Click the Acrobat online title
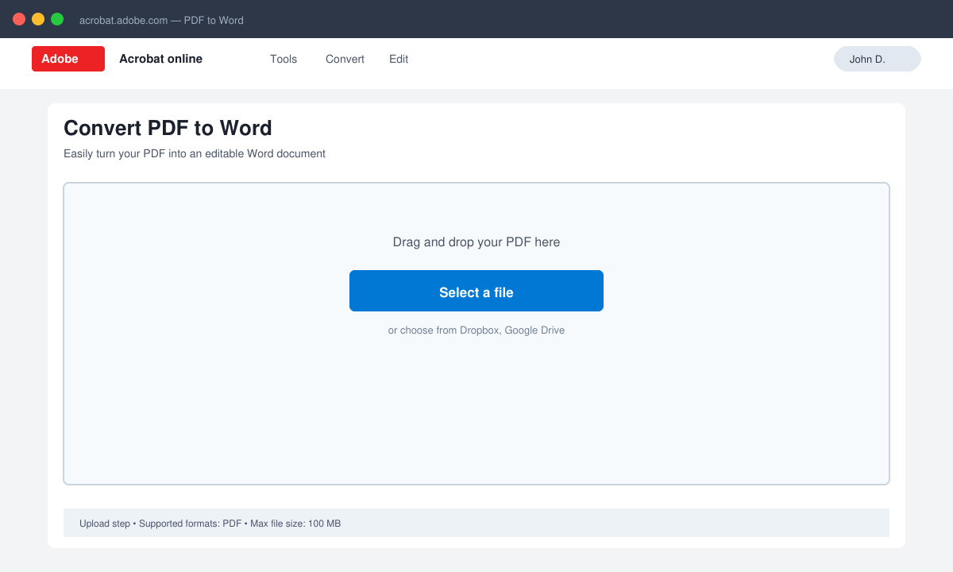 point(160,59)
